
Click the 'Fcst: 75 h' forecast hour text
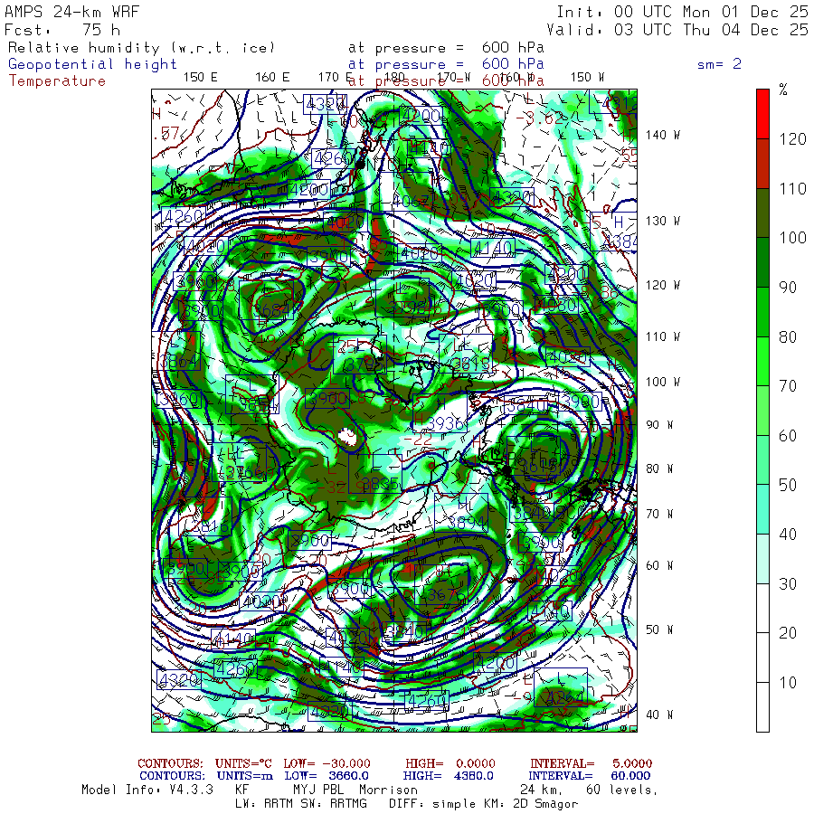[62, 30]
